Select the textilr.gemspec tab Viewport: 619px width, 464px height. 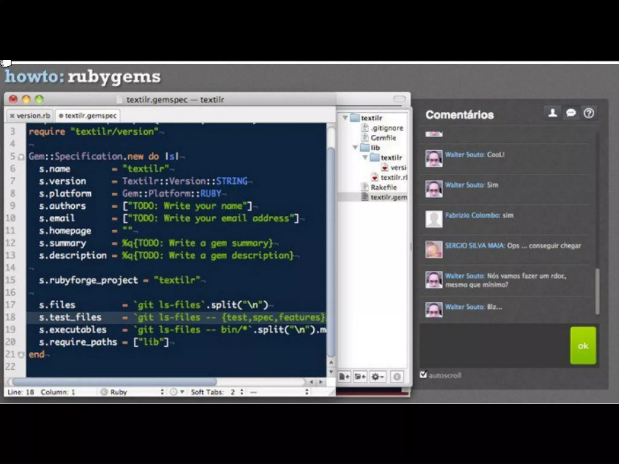click(x=90, y=116)
